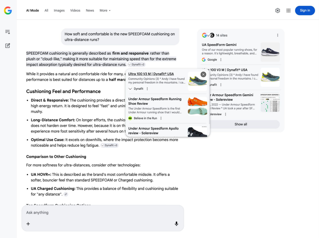Click the Dynafit favicon in popup
The height and width of the screenshot is (238, 319).
(x=130, y=89)
